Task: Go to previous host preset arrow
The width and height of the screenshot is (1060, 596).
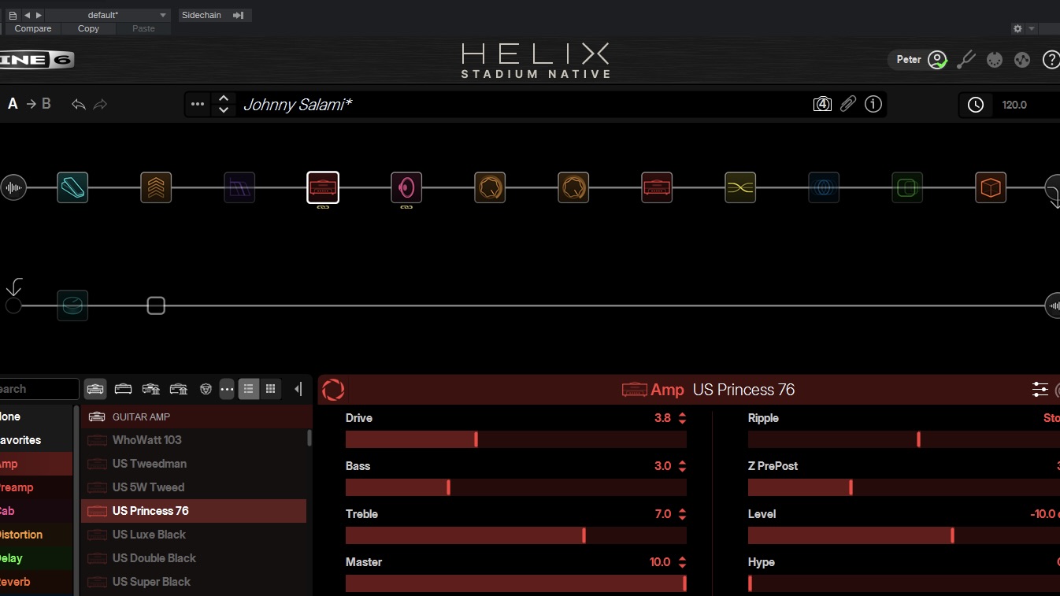Action: [x=27, y=15]
